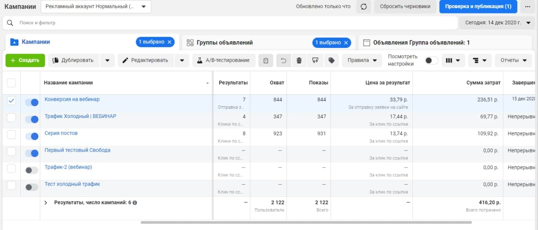
Task: Check the Трафик Холодный | ВЕБИНАР checkbox
Action: (x=11, y=118)
